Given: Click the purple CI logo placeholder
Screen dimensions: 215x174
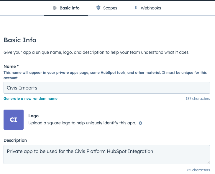Looking at the screenshot, I should point(14,120).
